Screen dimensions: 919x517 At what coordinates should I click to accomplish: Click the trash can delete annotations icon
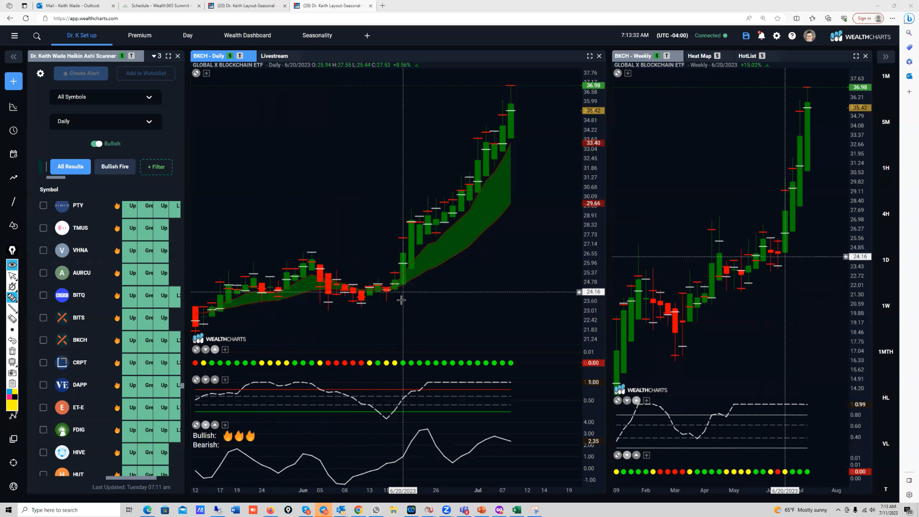12,351
